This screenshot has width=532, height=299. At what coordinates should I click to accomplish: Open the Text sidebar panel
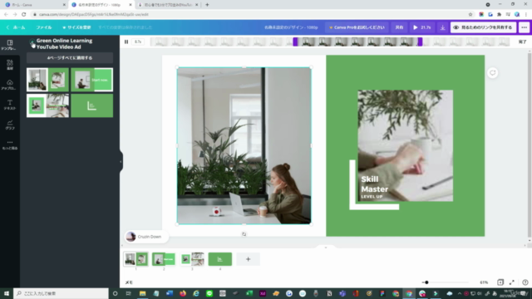pyautogui.click(x=9, y=105)
